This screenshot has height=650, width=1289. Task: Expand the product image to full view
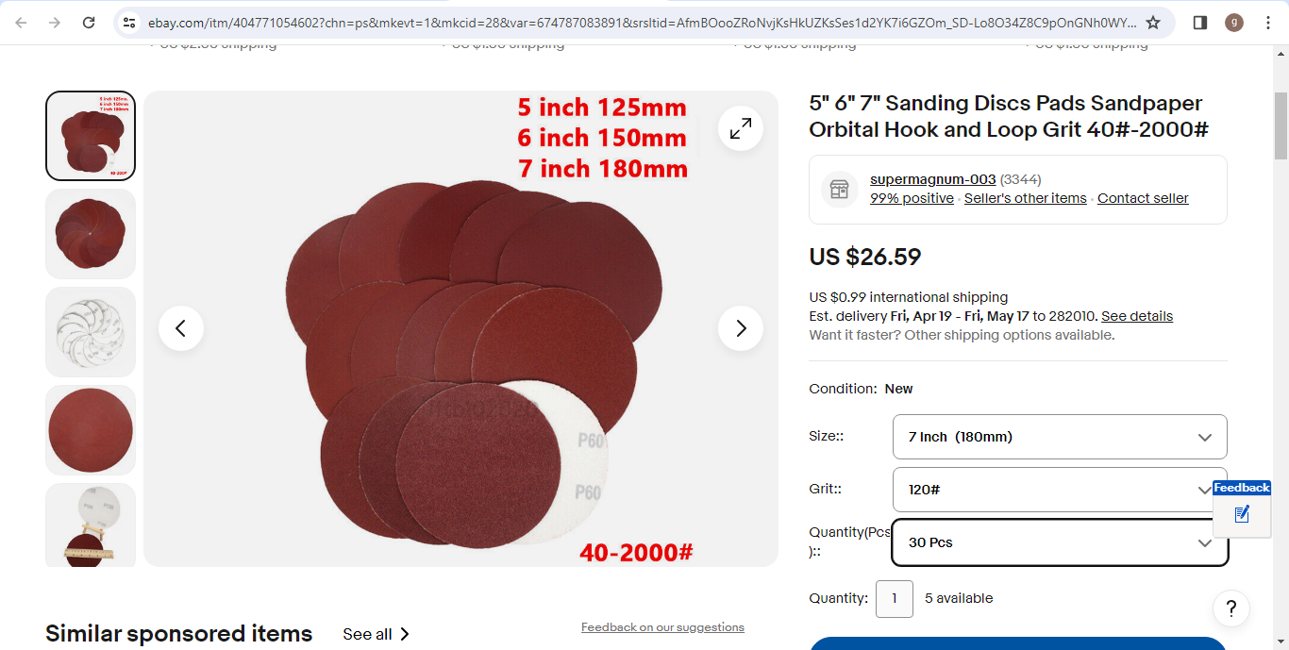(x=741, y=128)
